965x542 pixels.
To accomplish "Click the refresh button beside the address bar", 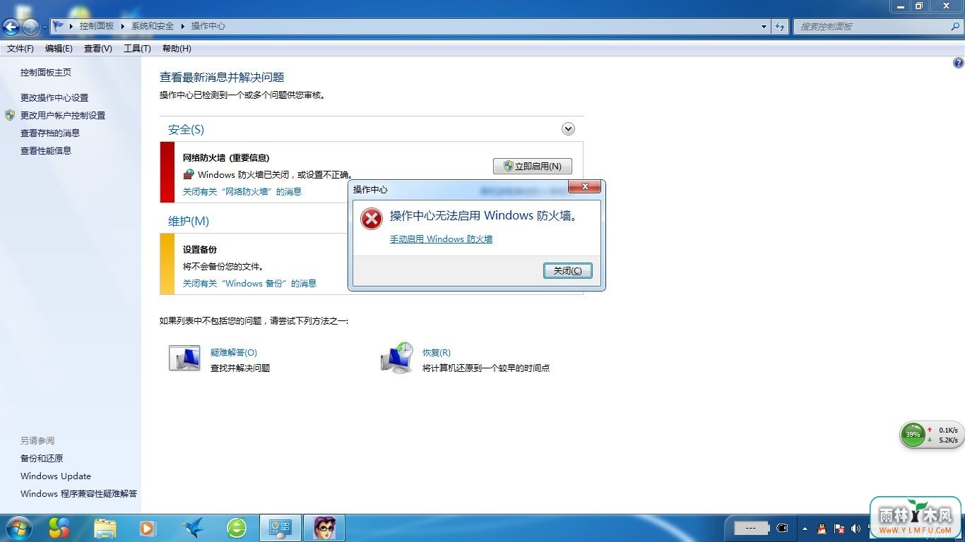I will [780, 26].
